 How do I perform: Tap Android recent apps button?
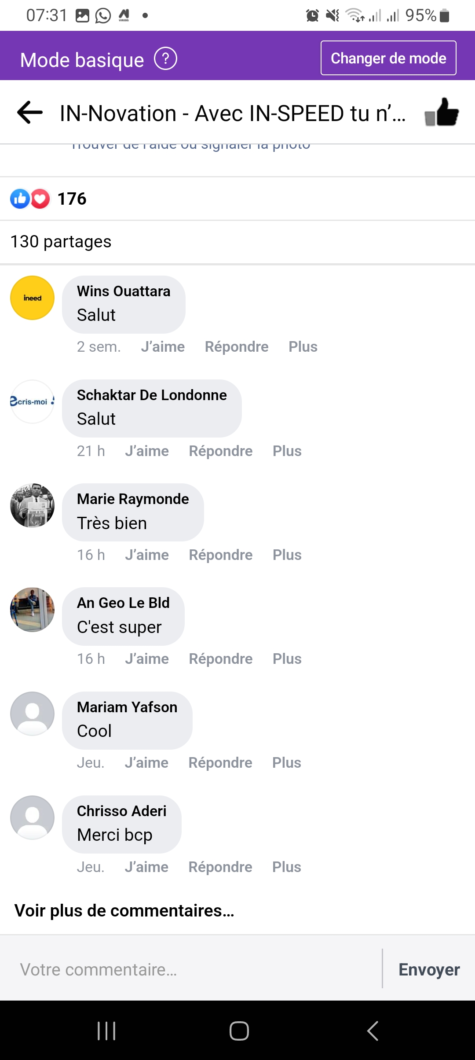point(106,1031)
